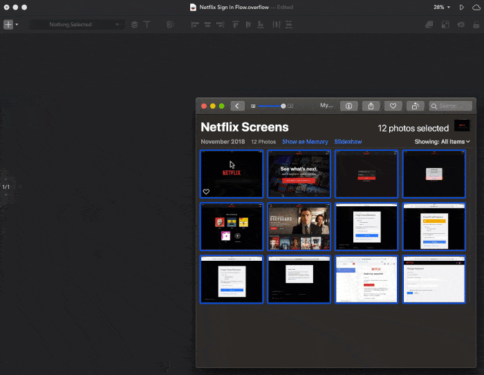Screen dimensions: 484x375
Task: Click the align horizontal center icon
Action: coord(207,24)
